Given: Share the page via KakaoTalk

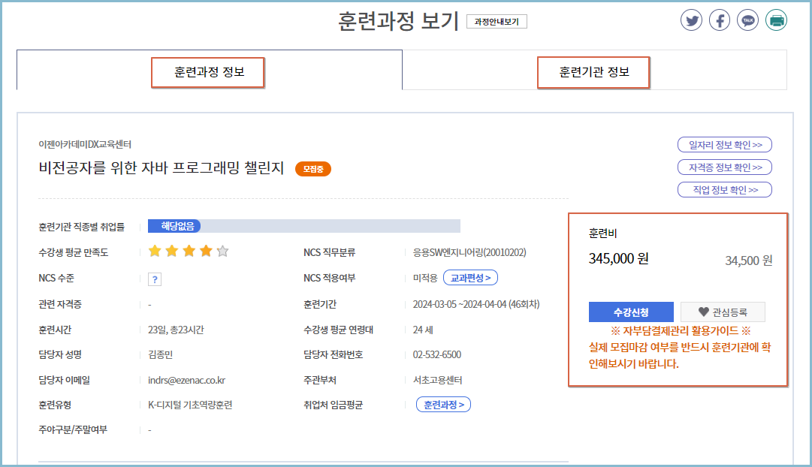Looking at the screenshot, I should point(747,20).
